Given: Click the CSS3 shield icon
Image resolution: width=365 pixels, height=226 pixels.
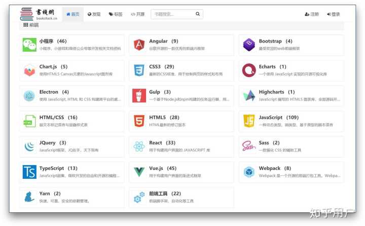Looking at the screenshot, I should [x=139, y=70].
